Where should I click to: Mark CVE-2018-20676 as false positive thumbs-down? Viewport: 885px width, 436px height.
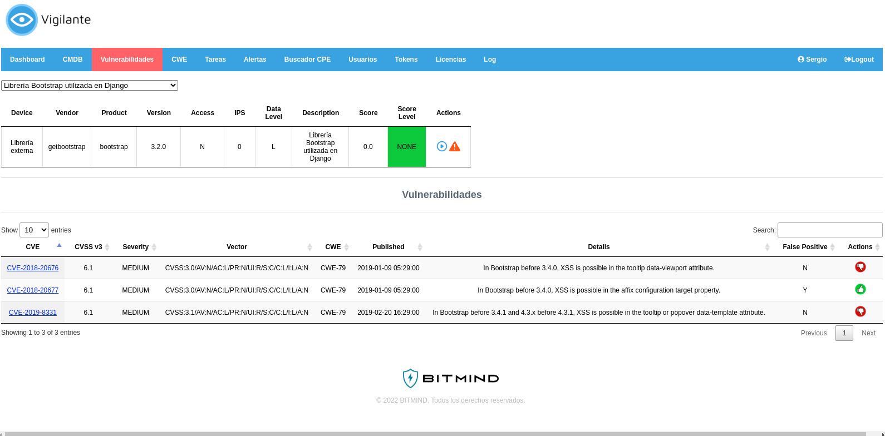(861, 267)
